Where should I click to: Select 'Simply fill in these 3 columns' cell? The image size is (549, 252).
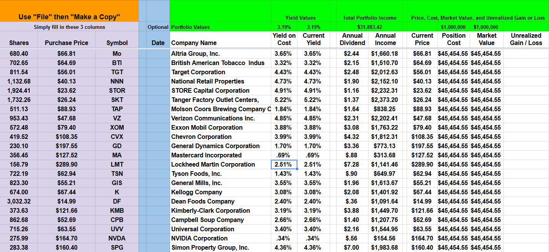[x=69, y=27]
